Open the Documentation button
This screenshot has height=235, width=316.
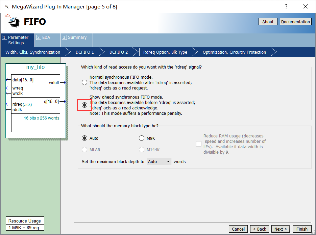[295, 22]
